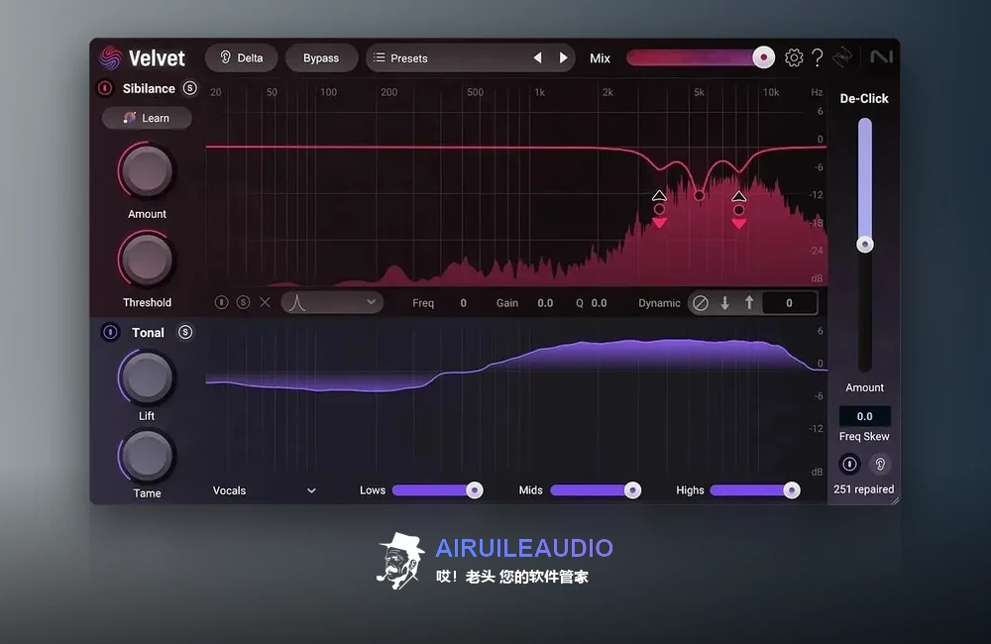
Task: Click the Dynamic amount value field
Action: pos(789,303)
